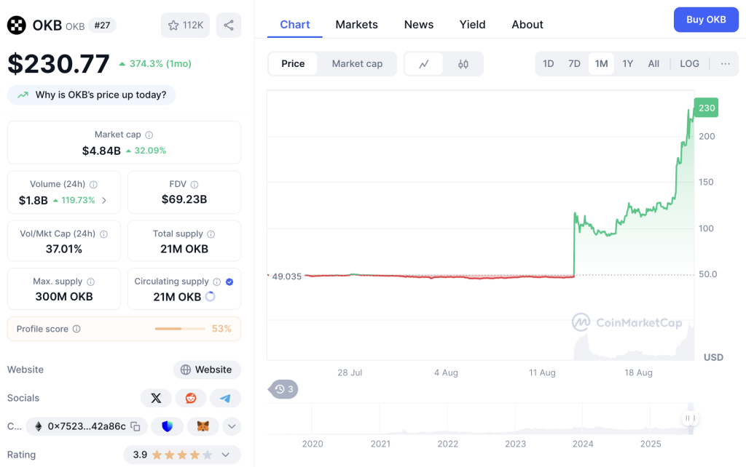Switch to the Yield tab
The height and width of the screenshot is (467, 746).
tap(472, 24)
